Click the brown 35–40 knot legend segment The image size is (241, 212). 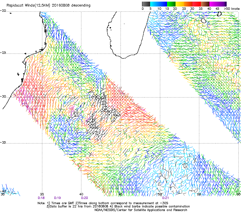205,4
